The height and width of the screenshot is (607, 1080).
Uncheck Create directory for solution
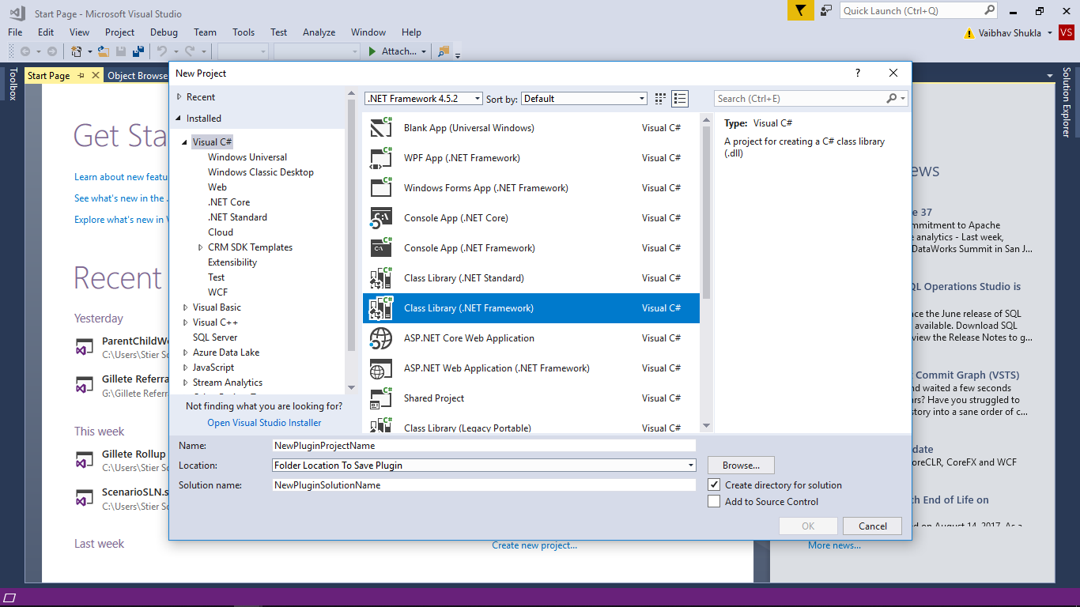[x=714, y=484]
